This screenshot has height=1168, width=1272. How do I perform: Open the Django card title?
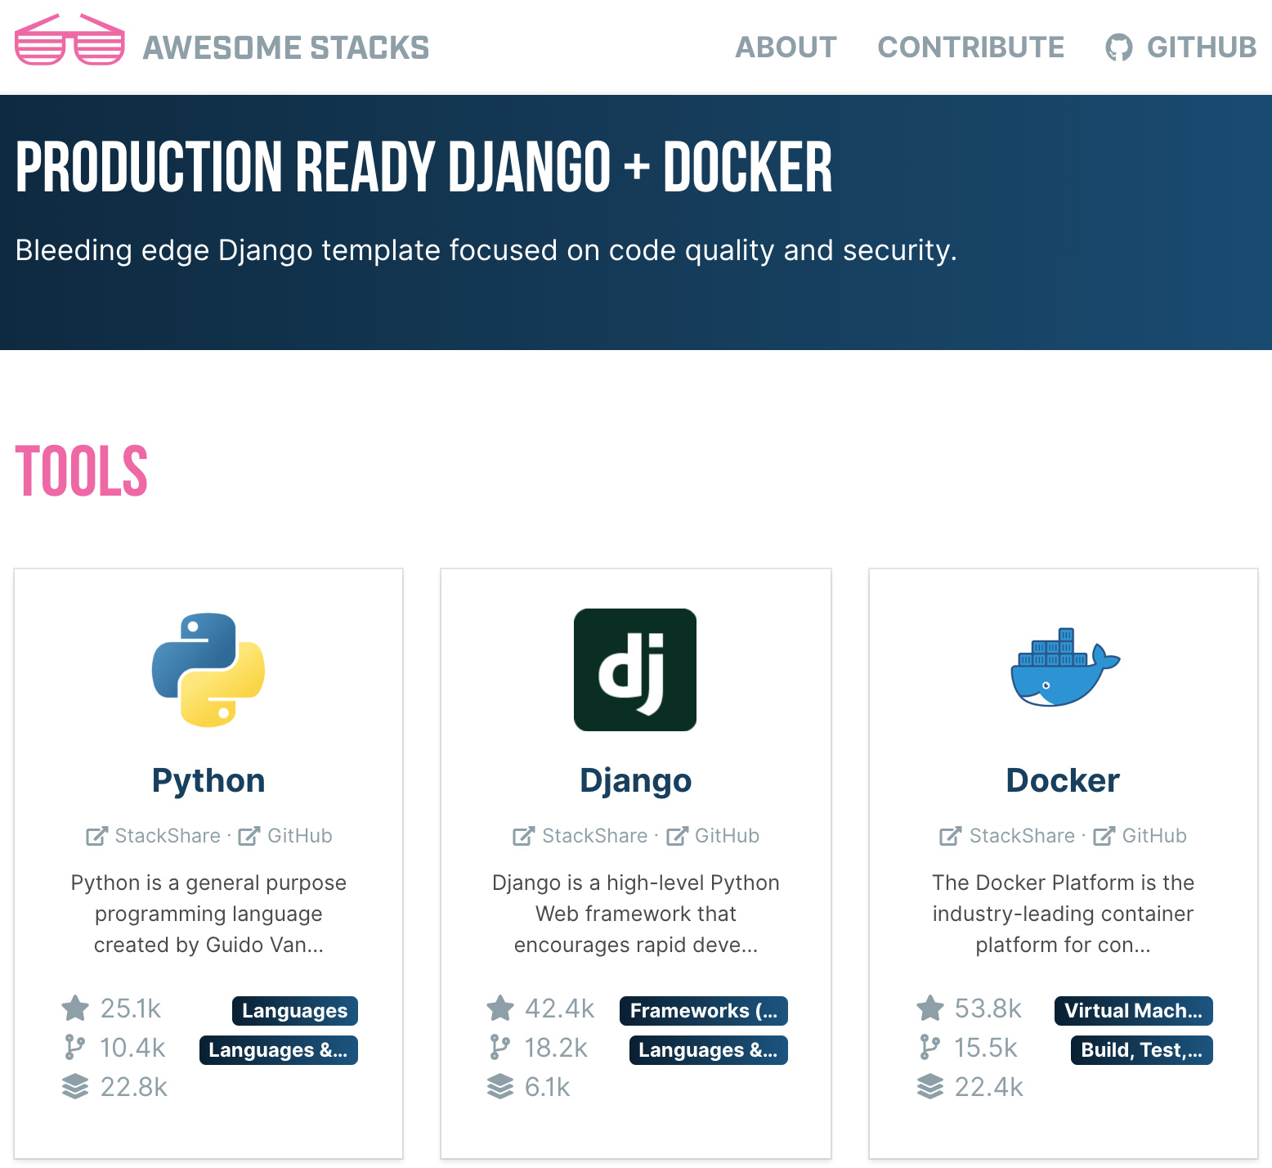click(x=635, y=780)
